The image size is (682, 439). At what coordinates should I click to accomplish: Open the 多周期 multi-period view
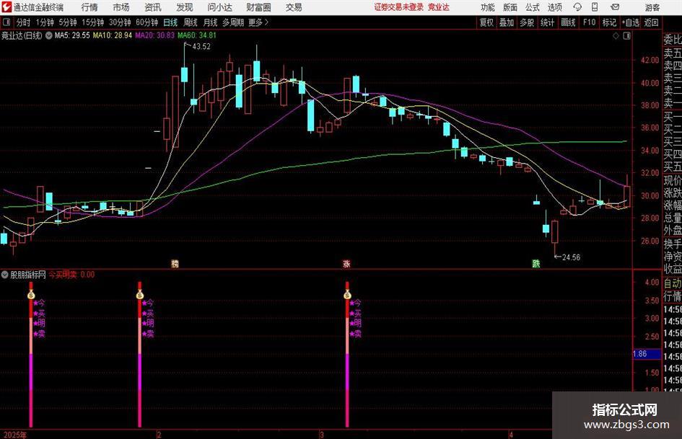(x=233, y=22)
